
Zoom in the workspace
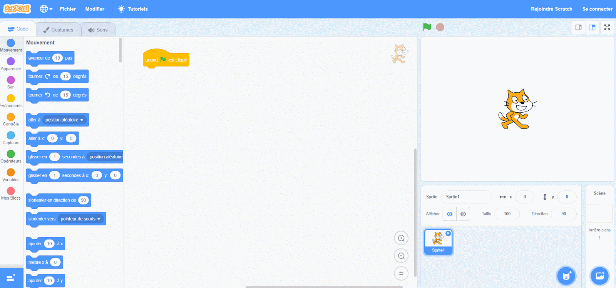click(x=401, y=238)
